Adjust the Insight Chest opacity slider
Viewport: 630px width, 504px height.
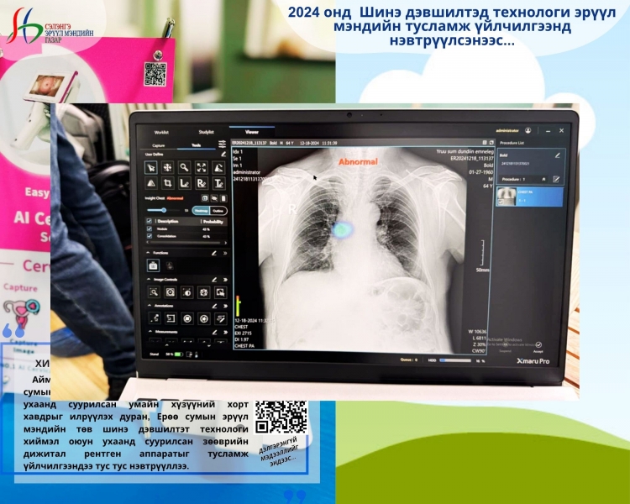165,210
